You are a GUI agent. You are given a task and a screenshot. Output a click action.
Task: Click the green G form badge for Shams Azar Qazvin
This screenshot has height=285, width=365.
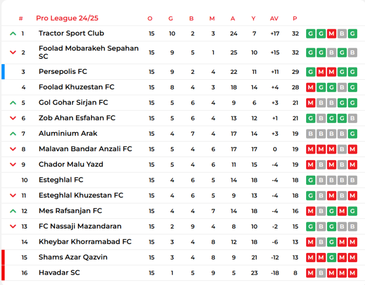coord(331,257)
